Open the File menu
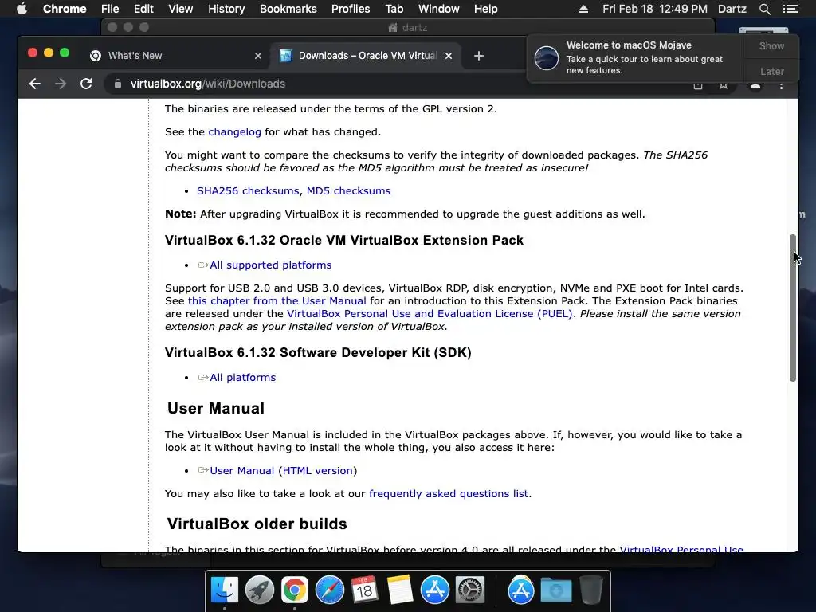Image resolution: width=816 pixels, height=612 pixels. point(110,9)
